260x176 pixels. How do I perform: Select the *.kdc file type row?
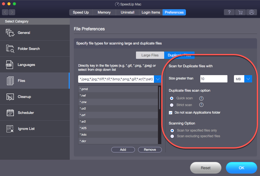pyautogui.click(x=118, y=135)
